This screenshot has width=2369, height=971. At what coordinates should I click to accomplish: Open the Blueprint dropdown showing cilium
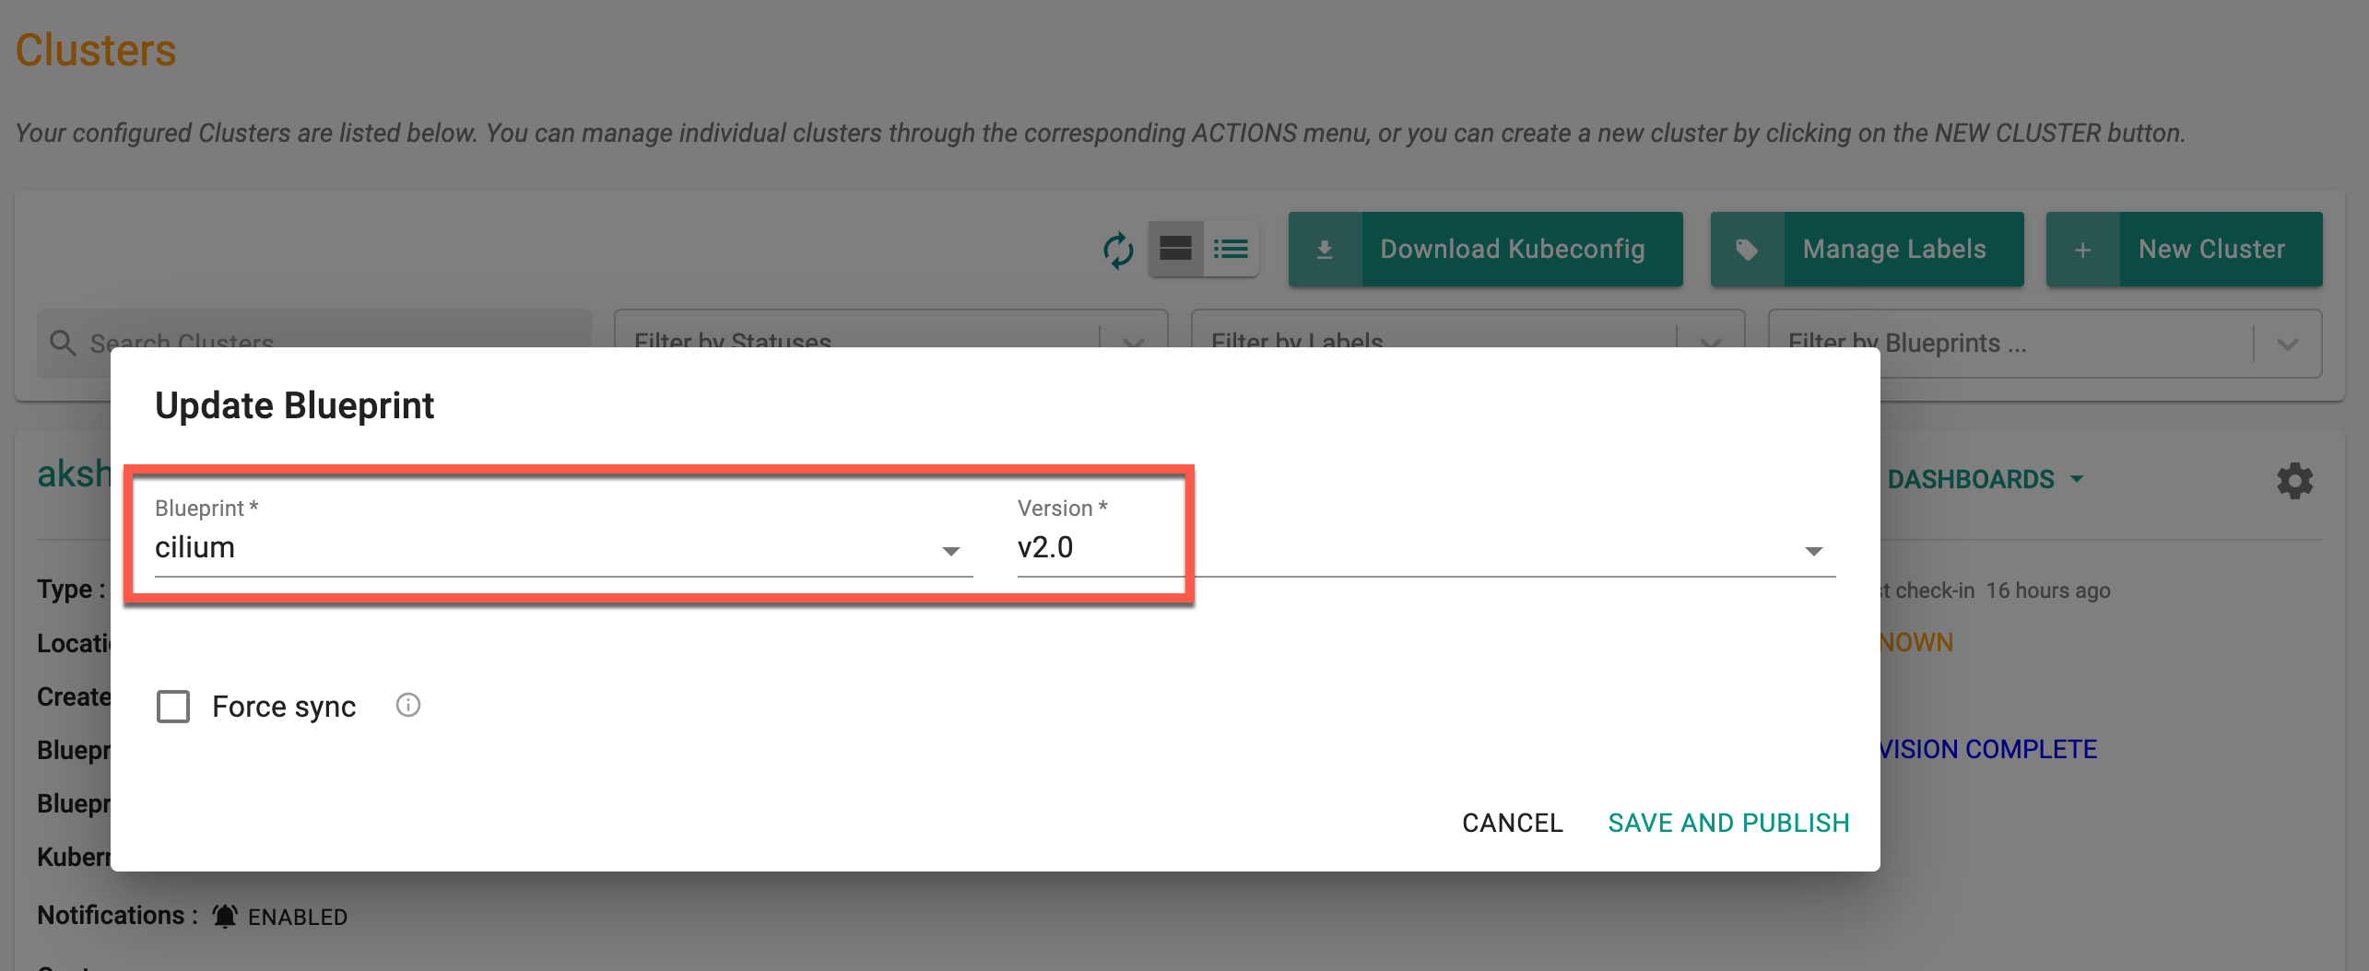pos(563,546)
